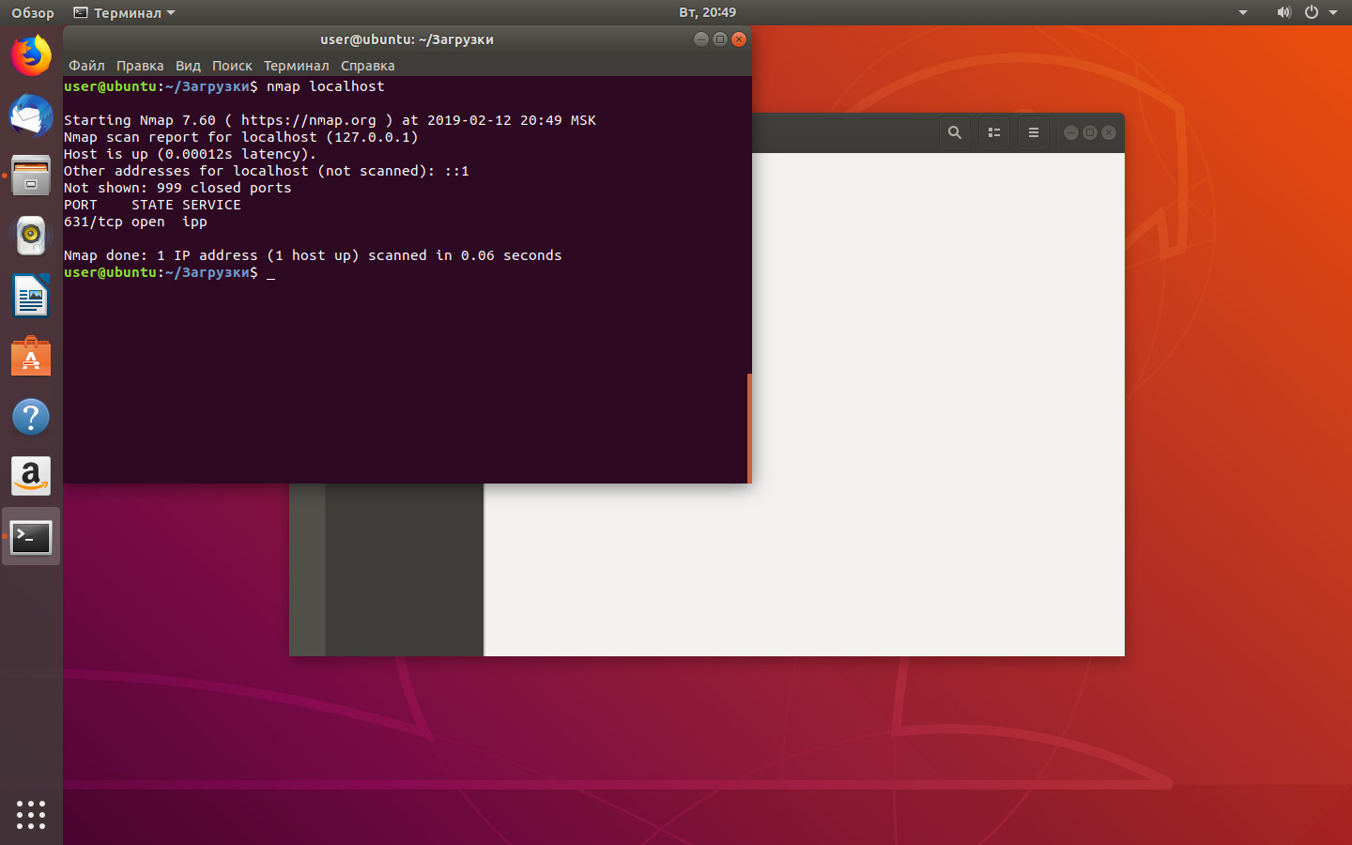Open the Вид menu
Screen dimensions: 1352x845
pyautogui.click(x=188, y=66)
